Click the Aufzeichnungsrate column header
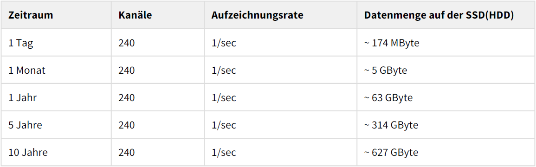Screen dimensions: 536x167 point(258,15)
